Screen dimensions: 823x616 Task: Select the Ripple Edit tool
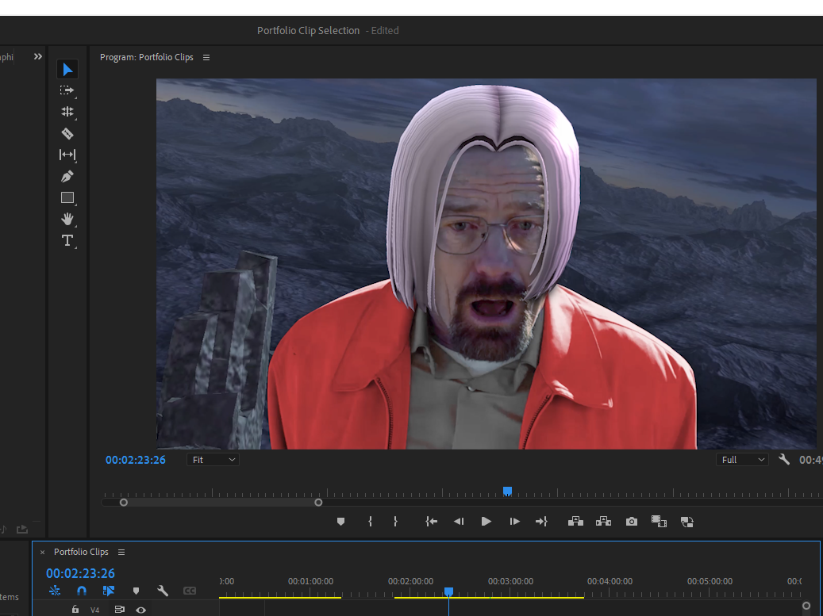67,112
